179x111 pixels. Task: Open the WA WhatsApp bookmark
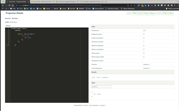click(26, 9)
